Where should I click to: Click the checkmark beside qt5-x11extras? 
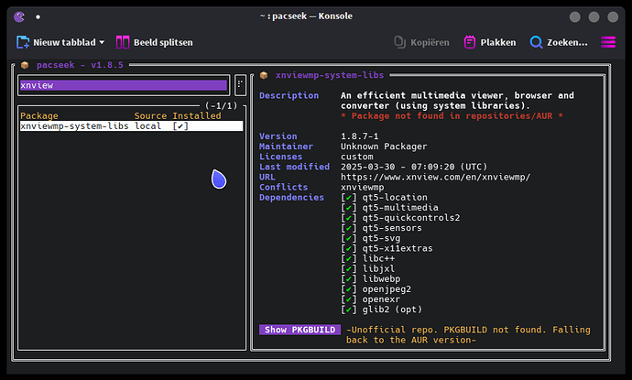coord(349,248)
